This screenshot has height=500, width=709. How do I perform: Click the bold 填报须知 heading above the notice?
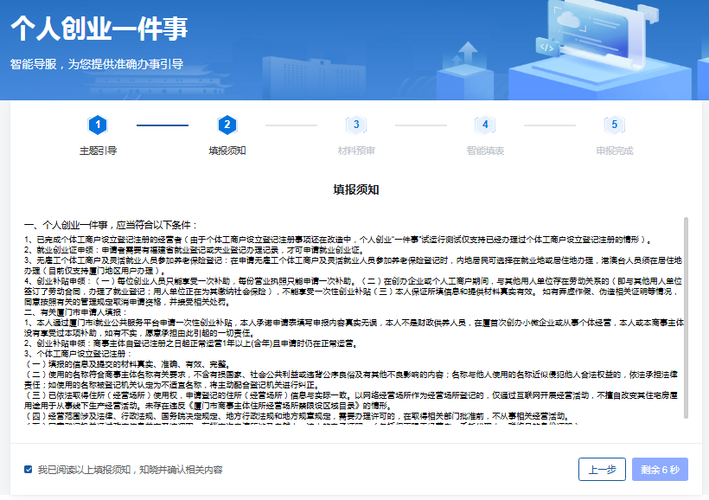pos(356,189)
